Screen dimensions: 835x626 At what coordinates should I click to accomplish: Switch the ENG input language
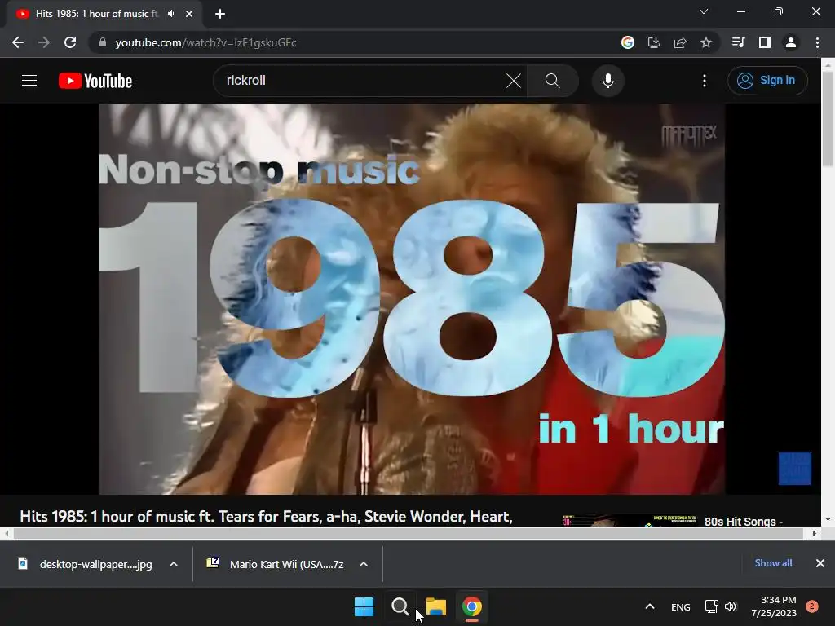681,606
